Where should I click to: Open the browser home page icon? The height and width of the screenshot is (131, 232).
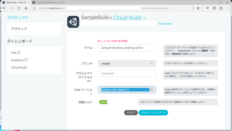(x=26, y=8)
